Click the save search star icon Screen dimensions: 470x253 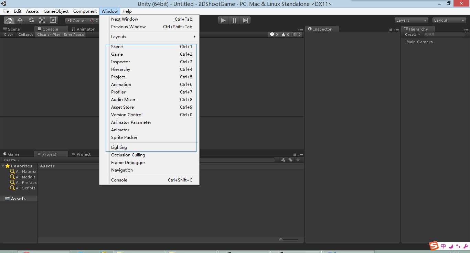pyautogui.click(x=298, y=160)
